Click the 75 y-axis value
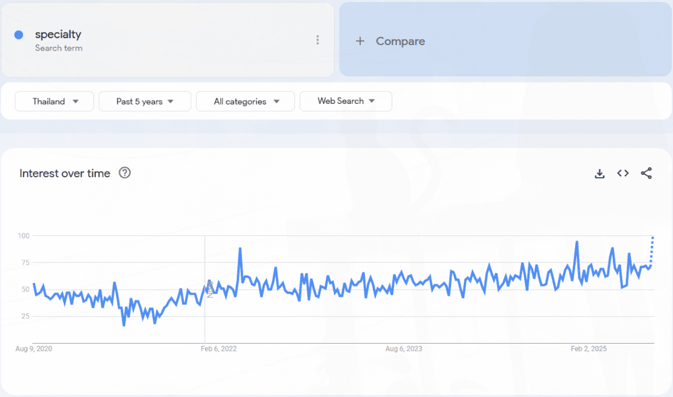 (x=25, y=262)
